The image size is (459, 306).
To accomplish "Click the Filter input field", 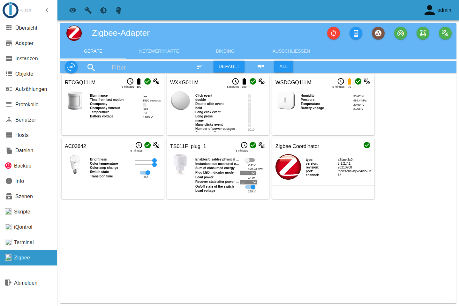I will 150,67.
